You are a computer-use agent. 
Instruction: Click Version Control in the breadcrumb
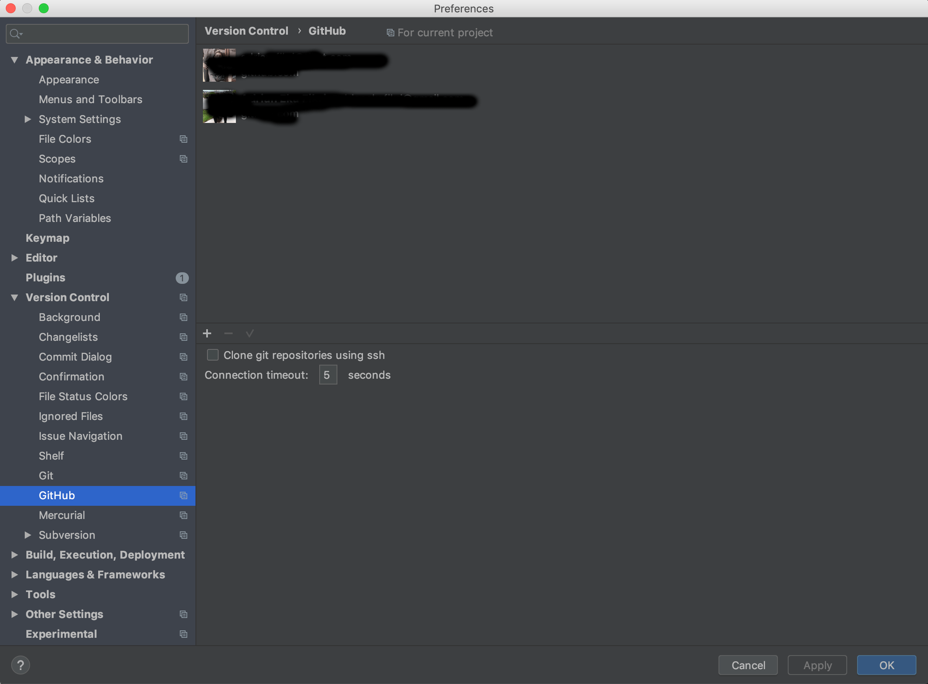pyautogui.click(x=246, y=31)
